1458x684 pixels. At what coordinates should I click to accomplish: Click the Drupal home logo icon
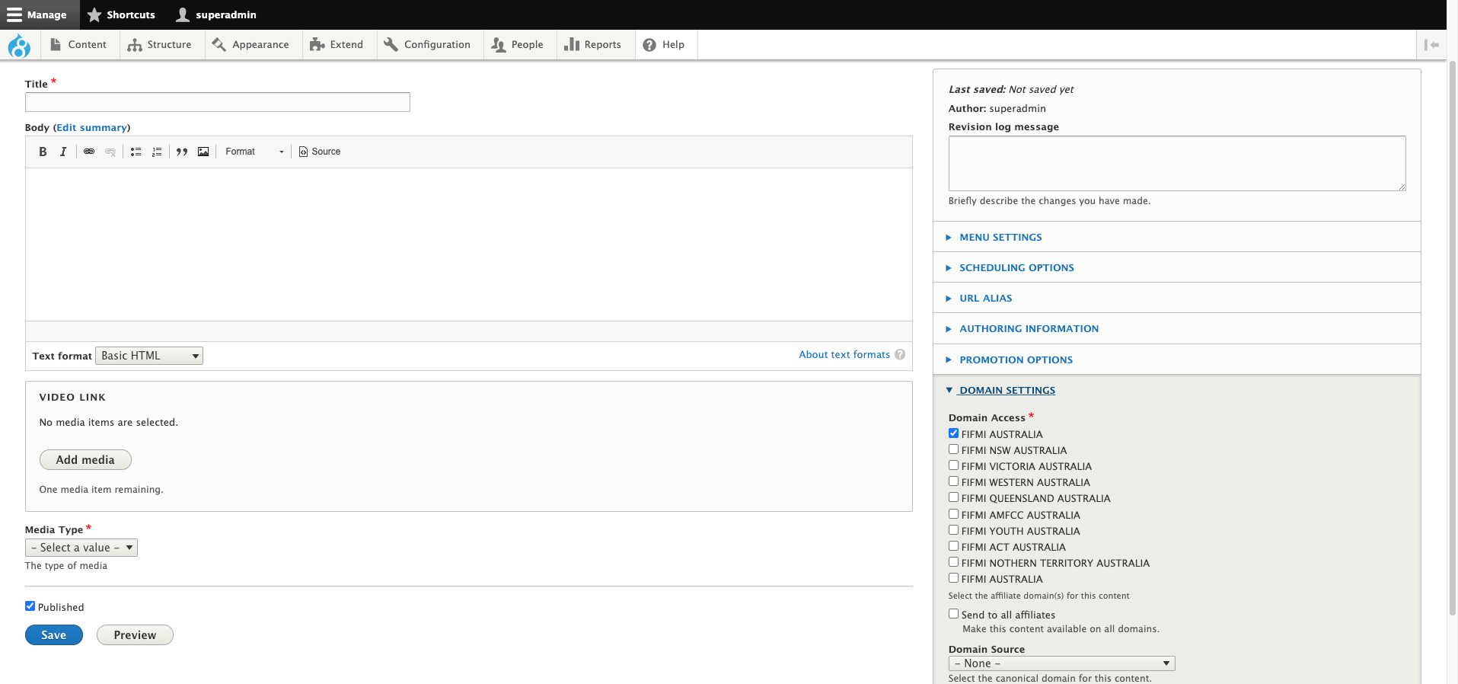click(x=19, y=46)
